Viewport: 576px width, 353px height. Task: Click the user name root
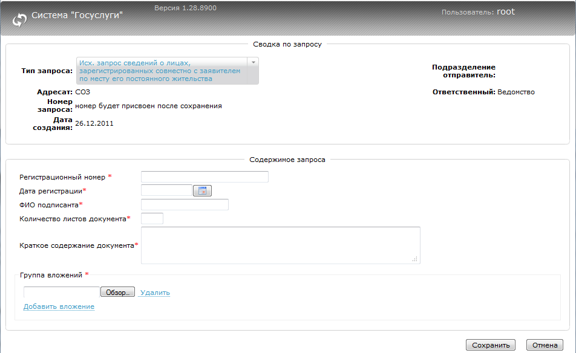tap(506, 11)
